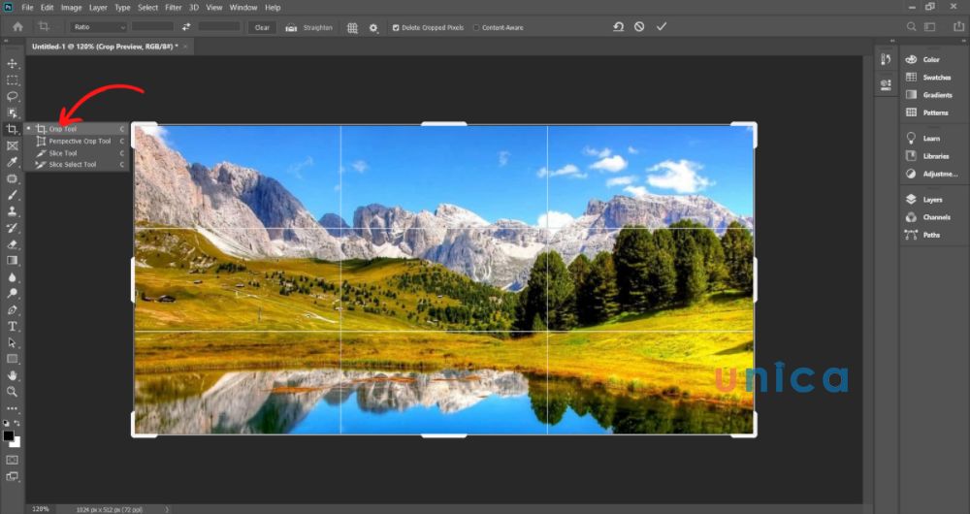Select the Zoom tool
The width and height of the screenshot is (970, 514).
coord(12,392)
